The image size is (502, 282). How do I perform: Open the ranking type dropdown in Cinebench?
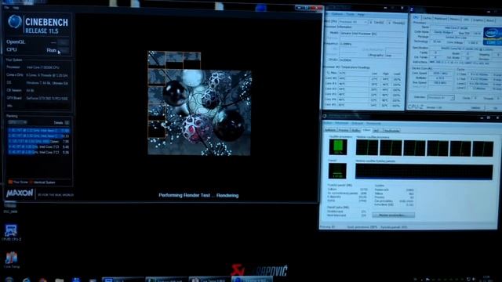click(x=17, y=122)
